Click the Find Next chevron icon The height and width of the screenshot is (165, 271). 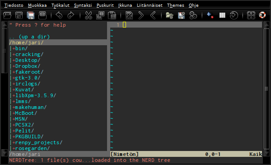141,15
